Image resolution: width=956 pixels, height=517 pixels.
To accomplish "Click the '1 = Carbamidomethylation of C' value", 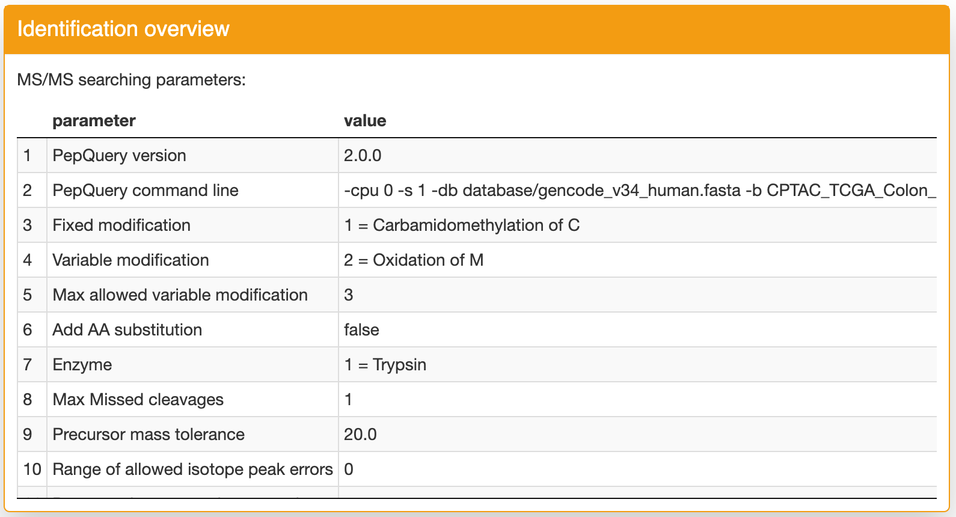I will (x=462, y=225).
